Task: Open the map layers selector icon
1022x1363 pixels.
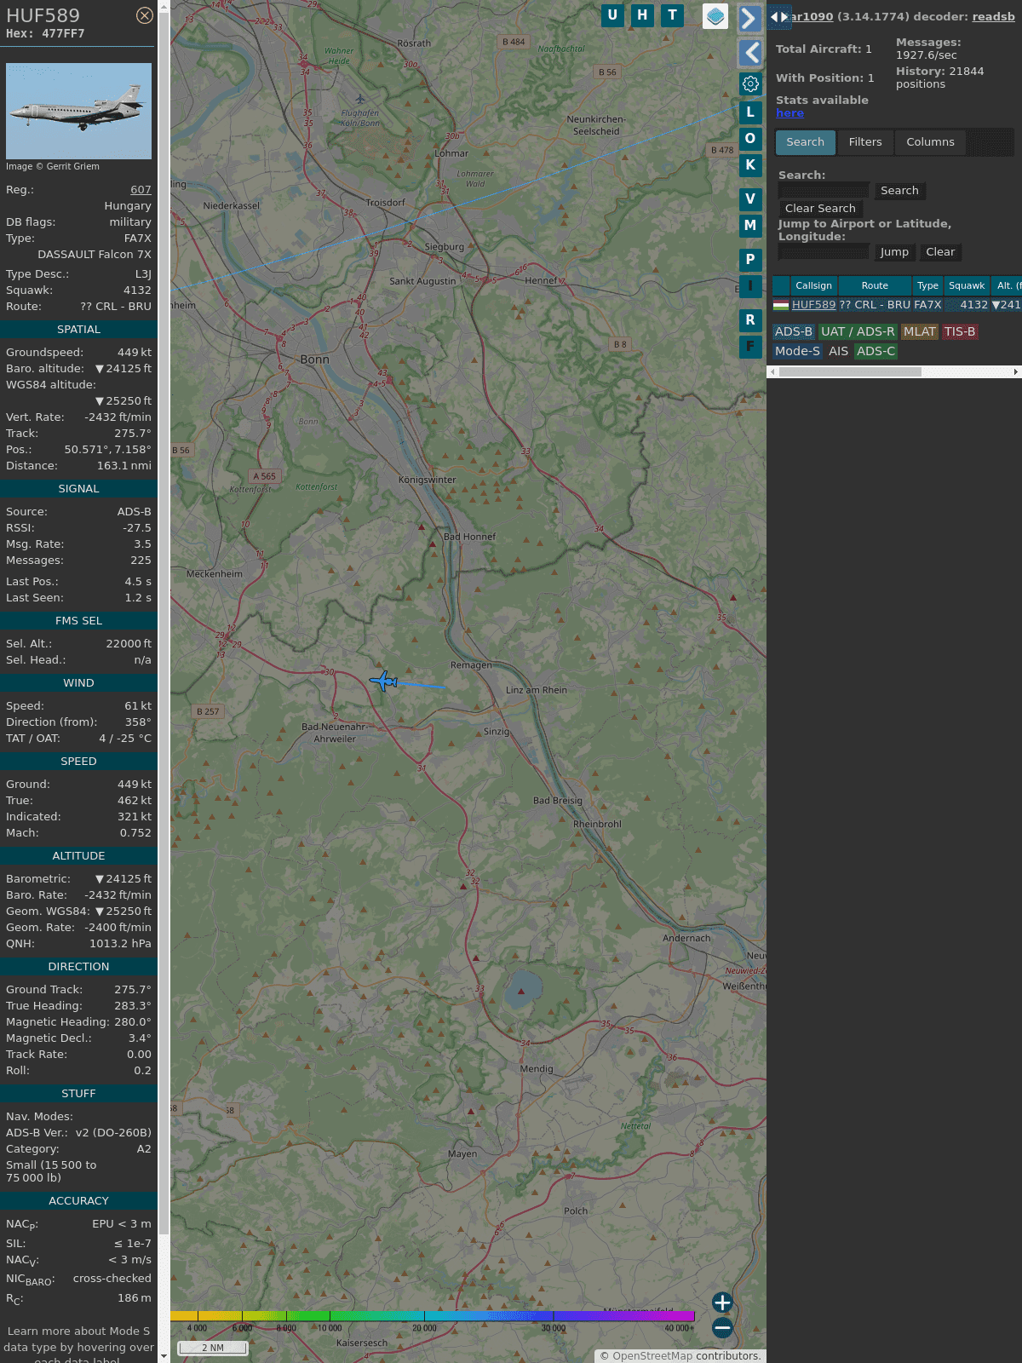Action: click(715, 16)
